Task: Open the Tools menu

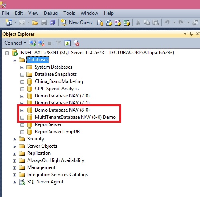Action: coord(69,13)
